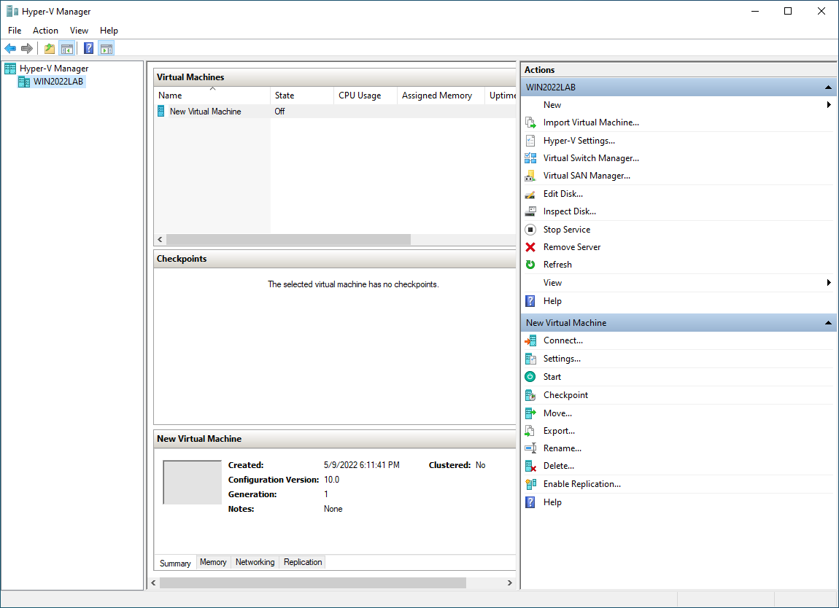The width and height of the screenshot is (839, 608).
Task: Expand the View submenu arrow in Actions
Action: 829,283
